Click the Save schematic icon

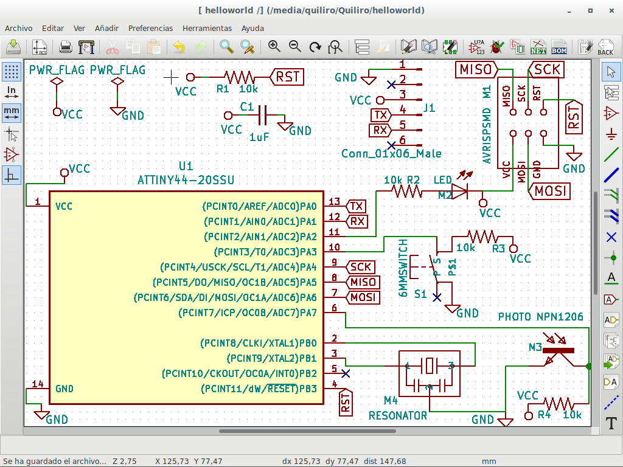click(13, 47)
